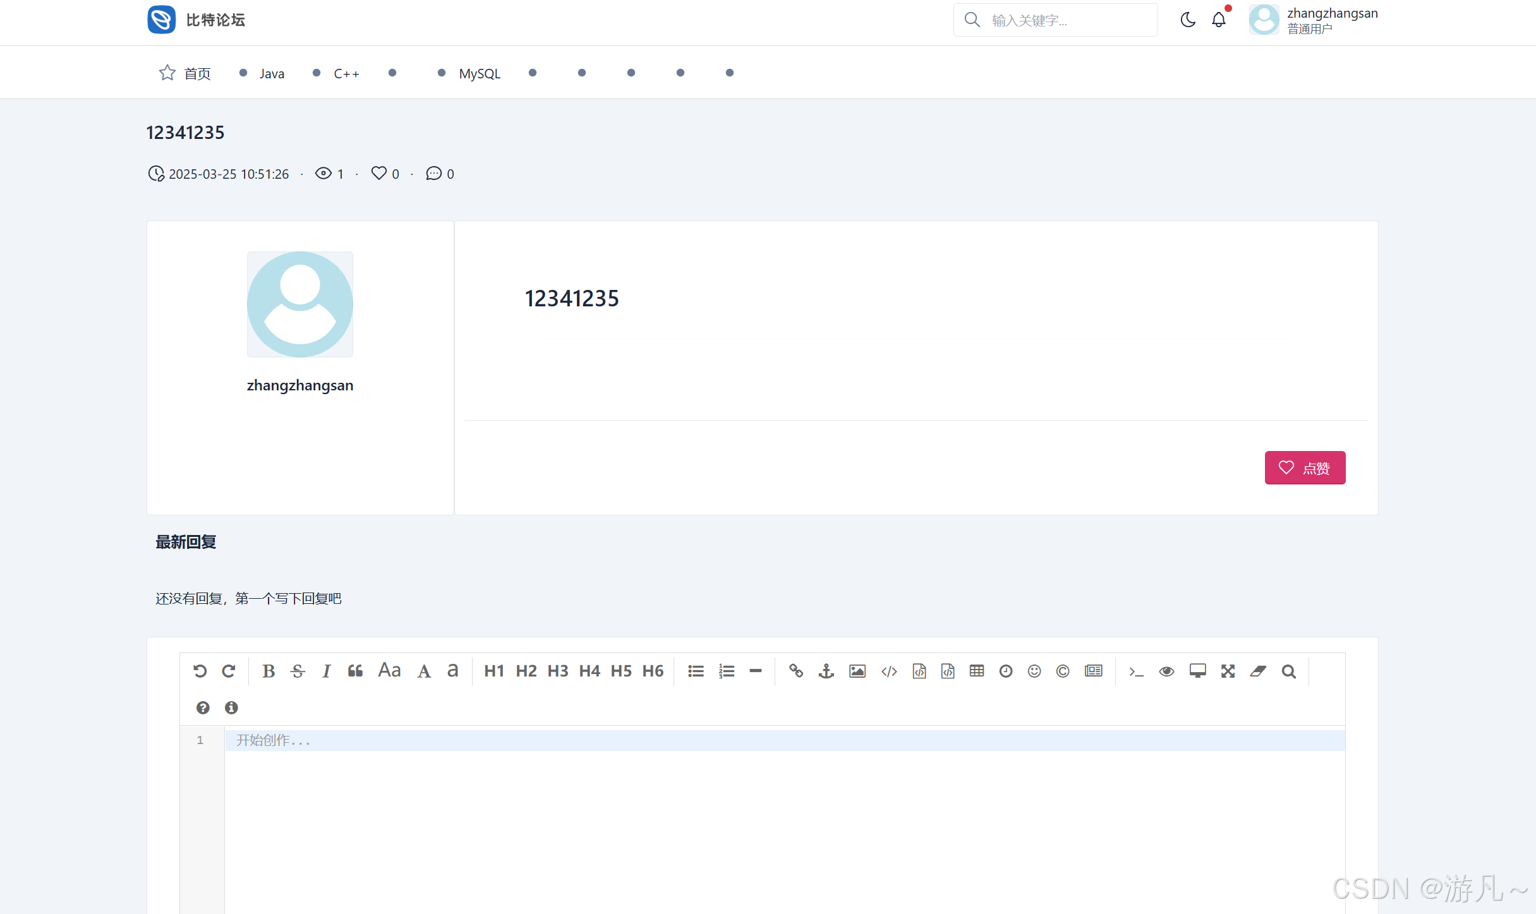Click the undo arrow in the editor
This screenshot has height=914, width=1536.
click(200, 671)
